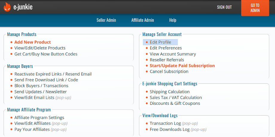275x137 pixels.
Task: Open Edit Preferences
Action: pos(166,48)
